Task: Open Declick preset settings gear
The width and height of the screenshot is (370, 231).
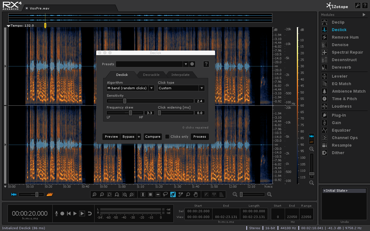Action: click(x=192, y=64)
